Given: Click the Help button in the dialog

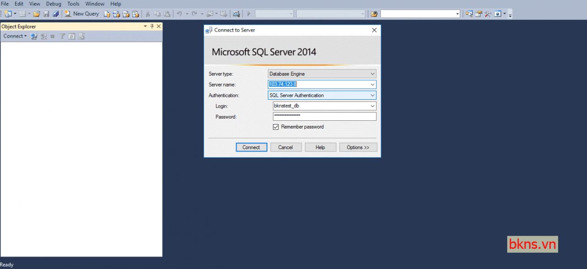Looking at the screenshot, I should [321, 147].
